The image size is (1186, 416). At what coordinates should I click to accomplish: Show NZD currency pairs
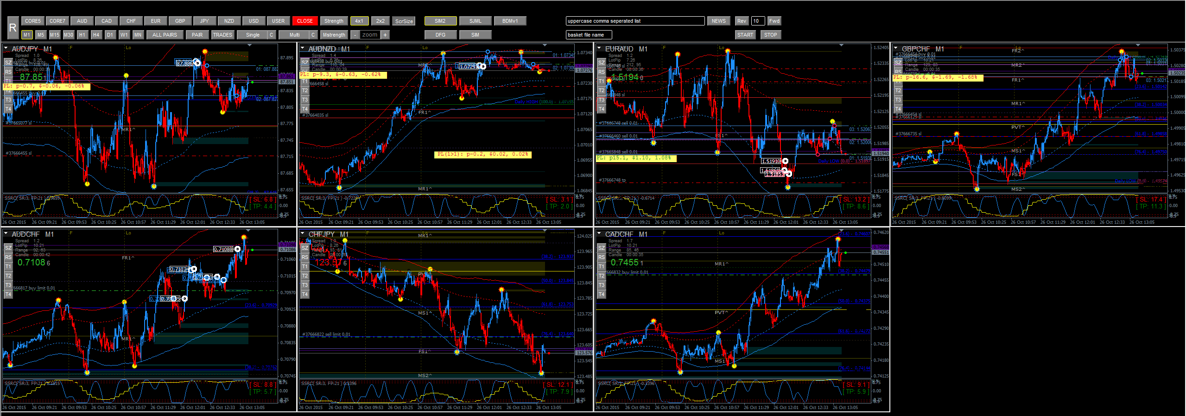[229, 21]
